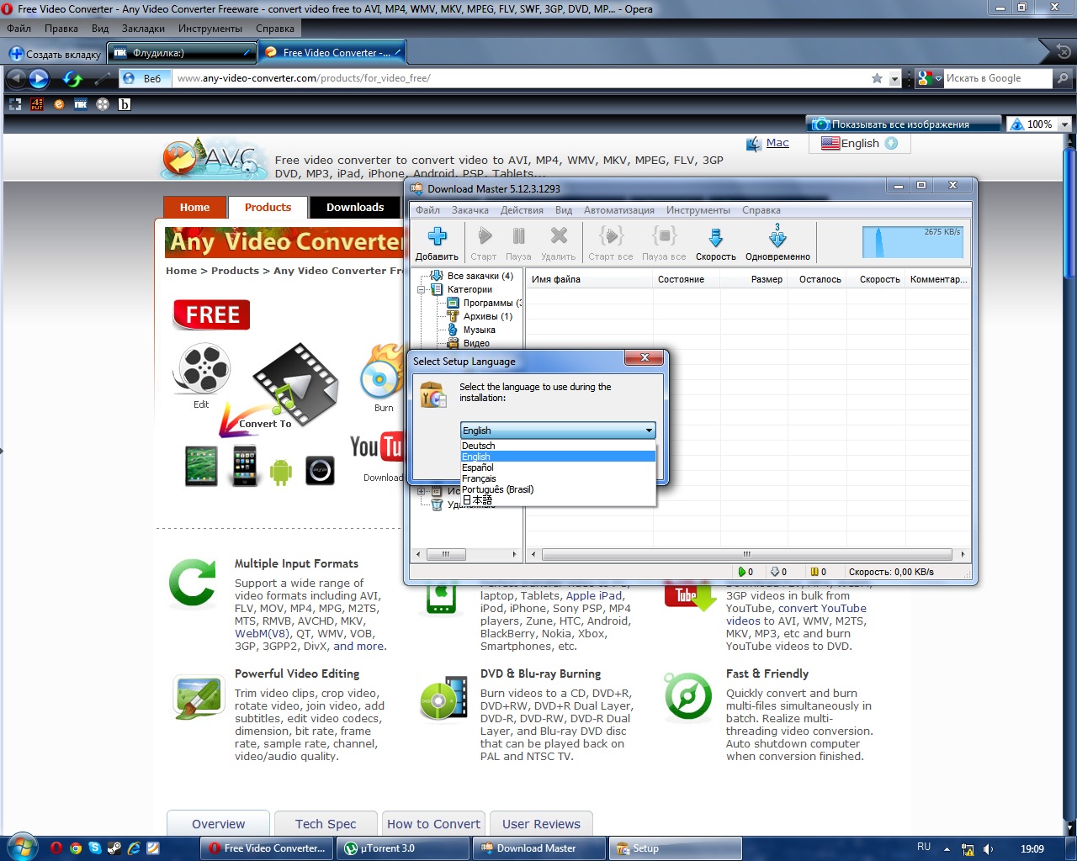Click the Skype icon in the taskbar
This screenshot has width=1077, height=861.
(x=95, y=848)
